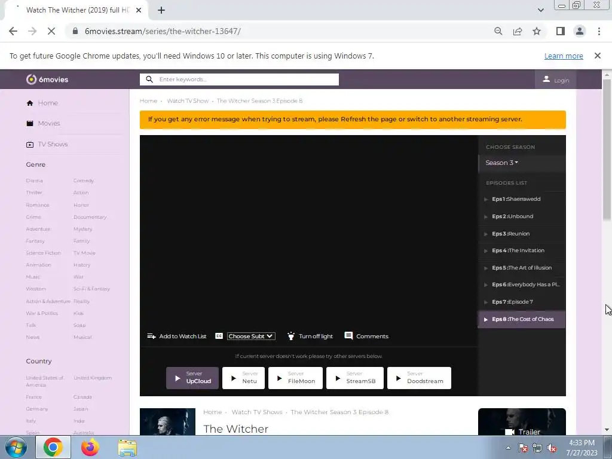Click the Login button
The width and height of the screenshot is (612, 459).
pyautogui.click(x=556, y=79)
